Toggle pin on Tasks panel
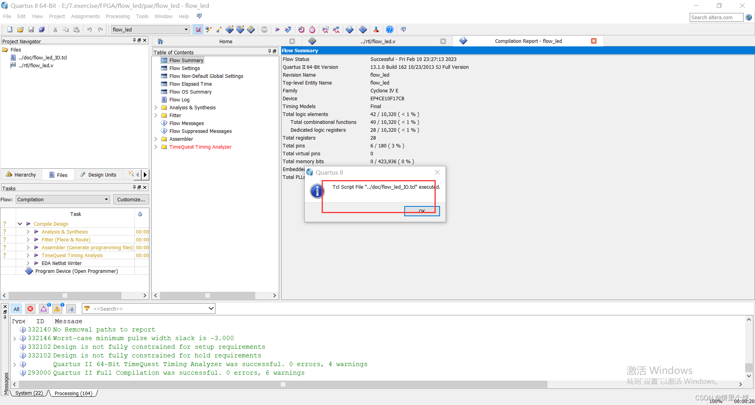The height and width of the screenshot is (405, 755). (134, 187)
